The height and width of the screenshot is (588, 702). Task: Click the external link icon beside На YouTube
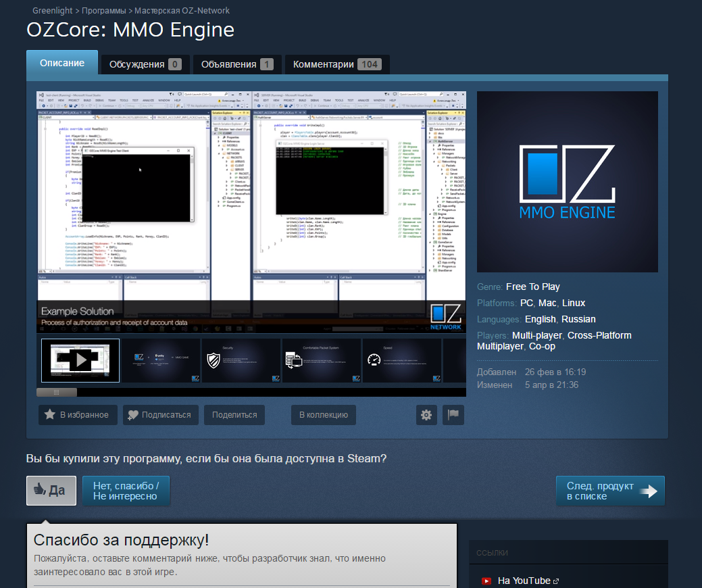556,581
